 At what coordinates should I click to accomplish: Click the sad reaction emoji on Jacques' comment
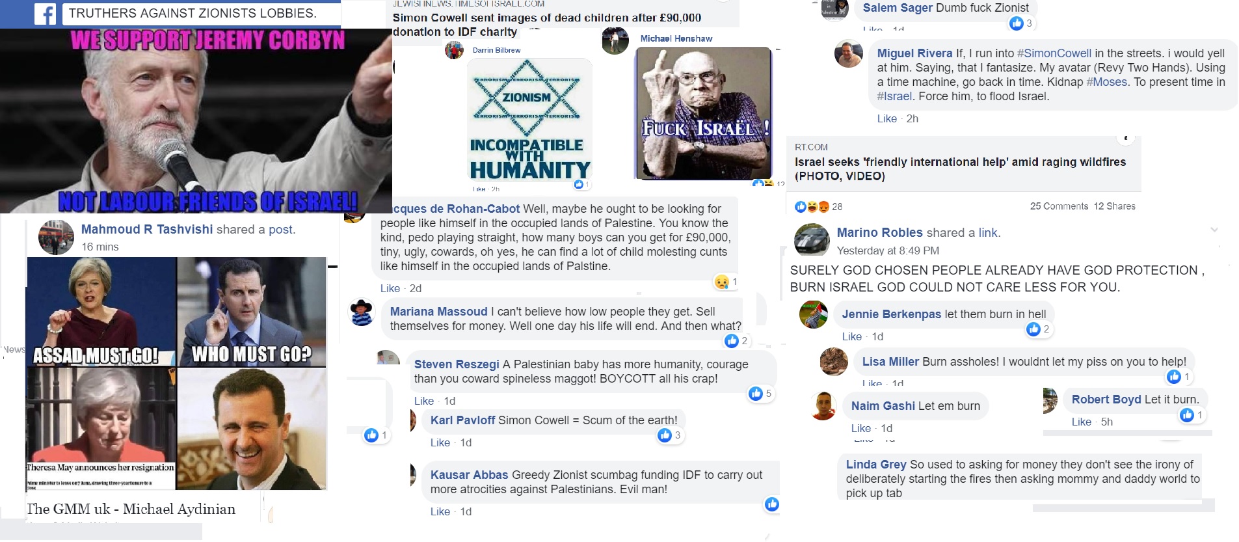click(721, 282)
